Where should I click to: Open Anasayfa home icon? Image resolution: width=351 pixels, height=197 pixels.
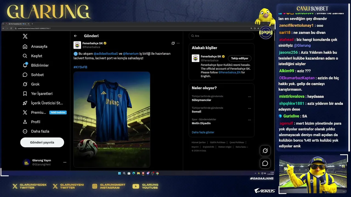25,47
